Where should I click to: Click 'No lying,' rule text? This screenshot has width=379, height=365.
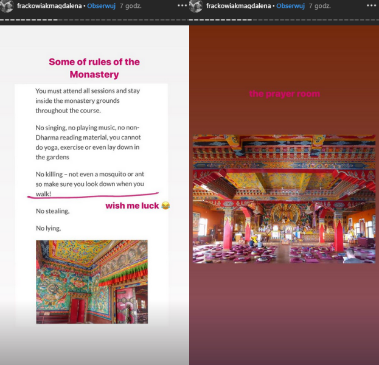tap(48, 228)
